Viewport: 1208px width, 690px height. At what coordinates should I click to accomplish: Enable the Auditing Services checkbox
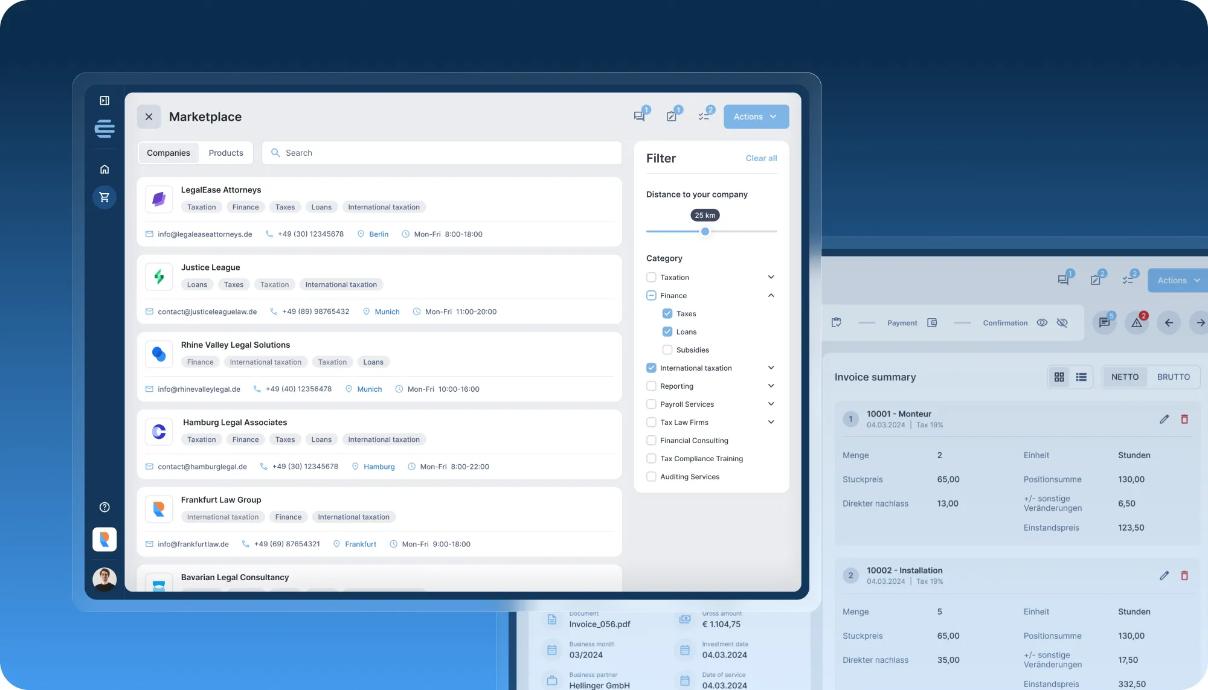[651, 476]
